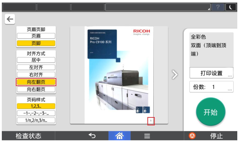The image size is (242, 141).
Task: Select 页脚 footer option
Action: [x=36, y=43]
